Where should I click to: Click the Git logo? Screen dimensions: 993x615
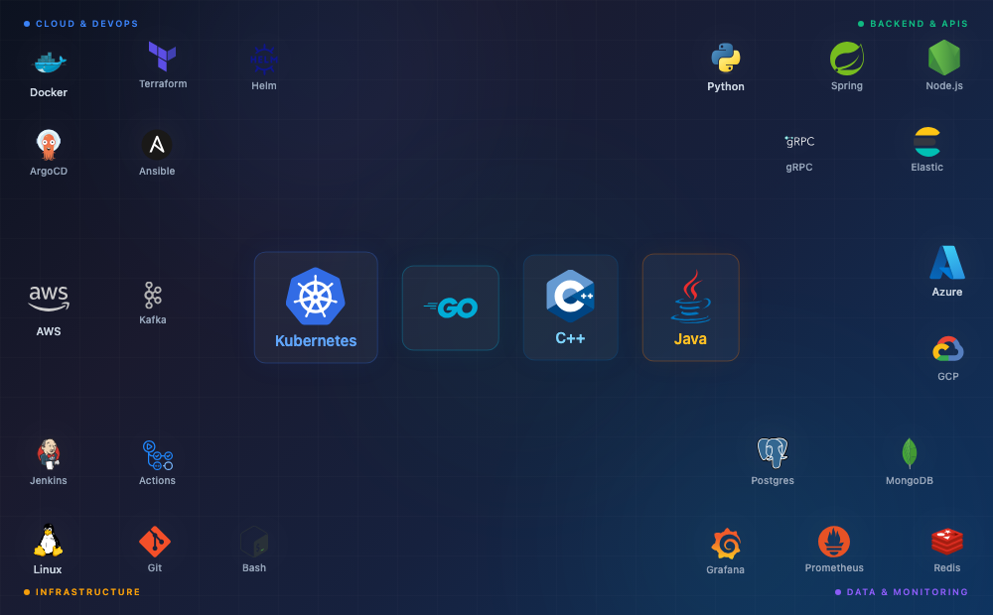click(155, 542)
